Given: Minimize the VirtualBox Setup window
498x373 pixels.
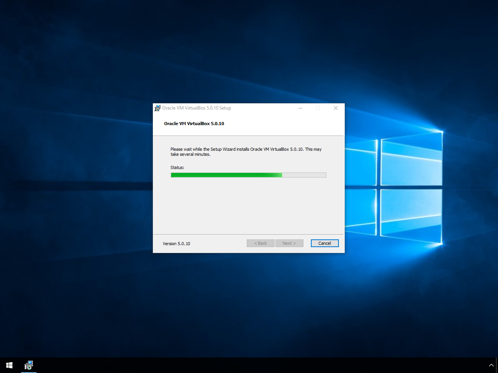Looking at the screenshot, I should (x=300, y=108).
